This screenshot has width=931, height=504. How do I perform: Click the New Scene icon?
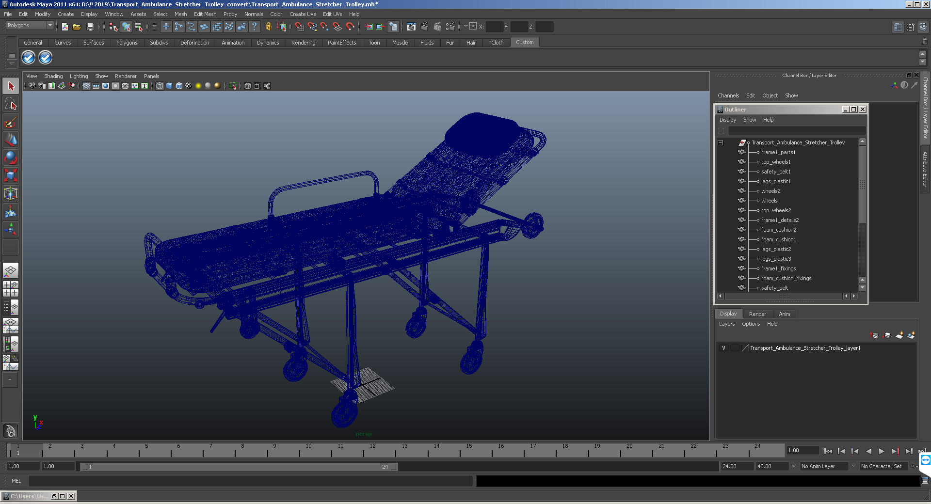coord(64,27)
